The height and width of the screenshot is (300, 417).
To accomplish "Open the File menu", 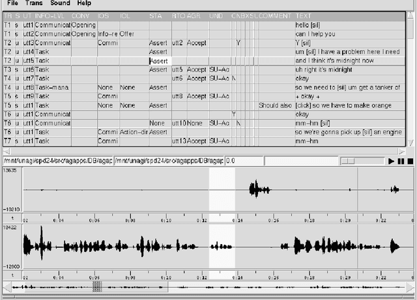I will 12,3.
